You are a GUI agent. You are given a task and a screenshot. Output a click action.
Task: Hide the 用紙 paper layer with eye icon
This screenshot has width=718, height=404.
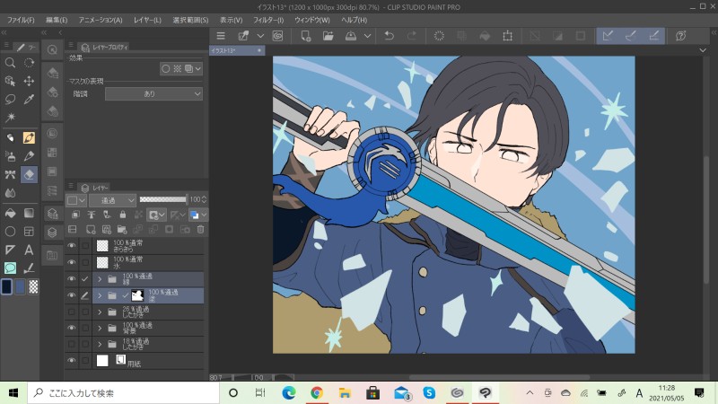[72, 361]
